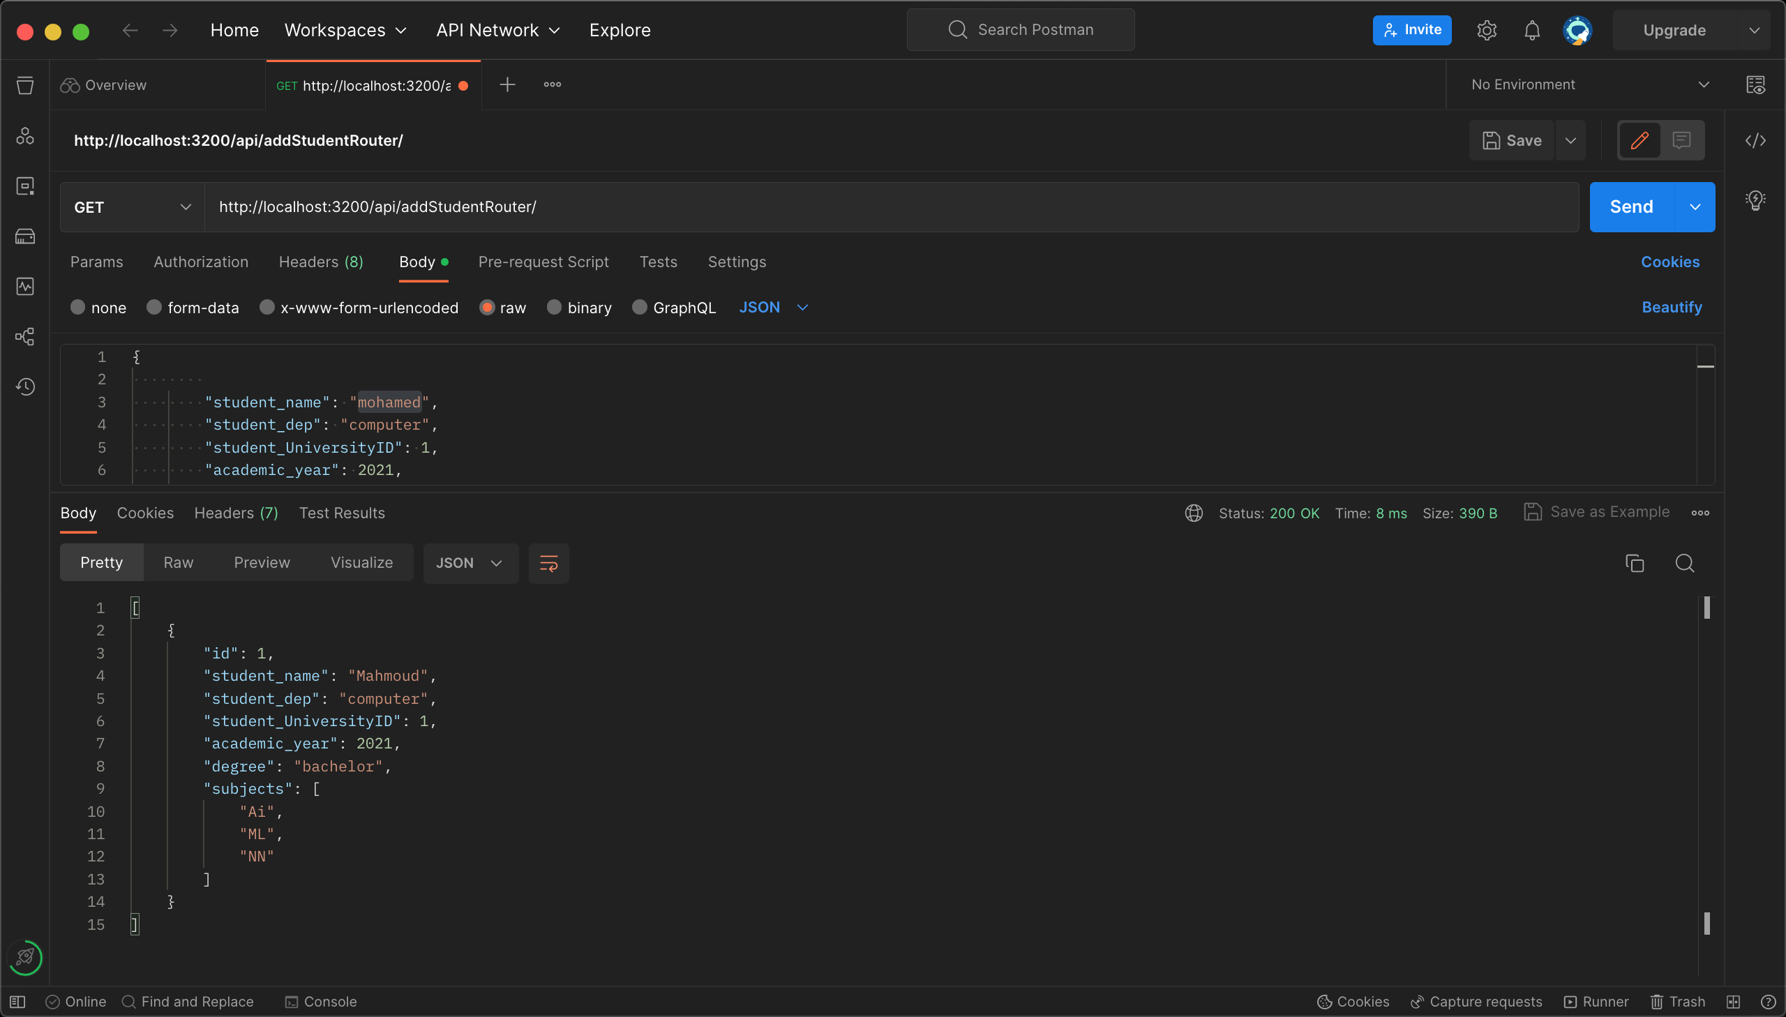Image resolution: width=1786 pixels, height=1017 pixels.
Task: Open the settings gear icon
Action: point(1486,30)
